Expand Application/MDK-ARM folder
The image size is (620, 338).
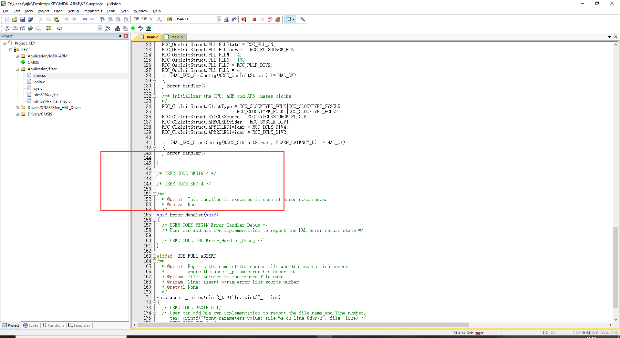(17, 56)
